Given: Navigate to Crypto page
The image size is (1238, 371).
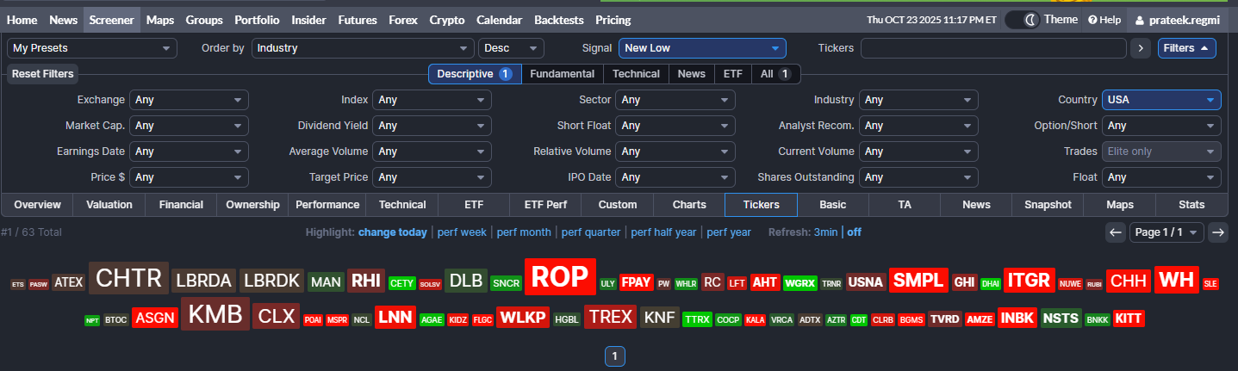Looking at the screenshot, I should pyautogui.click(x=447, y=20).
